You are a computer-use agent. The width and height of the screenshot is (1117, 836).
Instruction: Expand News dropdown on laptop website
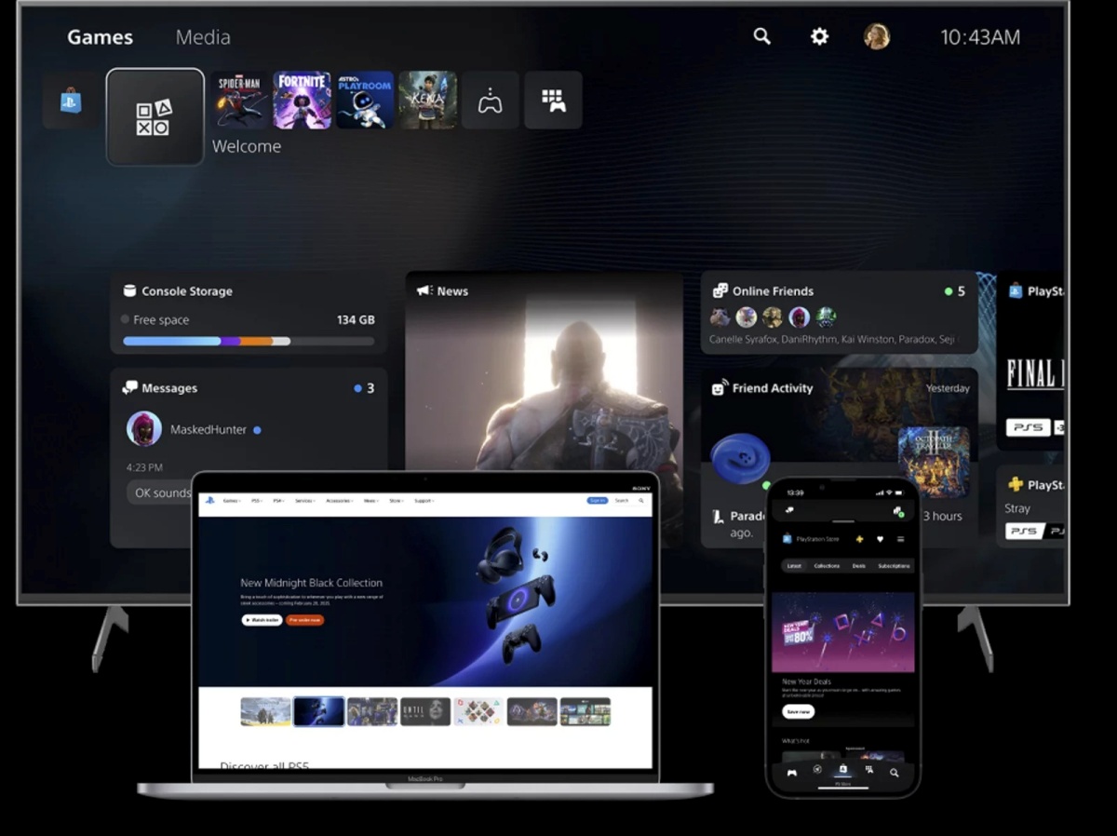[370, 501]
